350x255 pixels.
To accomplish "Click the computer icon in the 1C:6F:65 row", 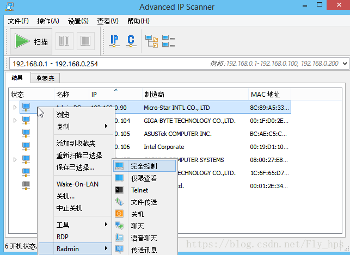I will [x=26, y=172].
